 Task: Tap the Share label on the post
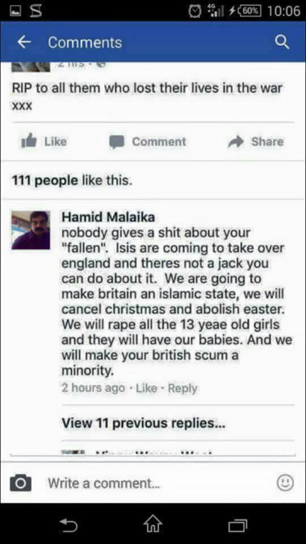(267, 142)
